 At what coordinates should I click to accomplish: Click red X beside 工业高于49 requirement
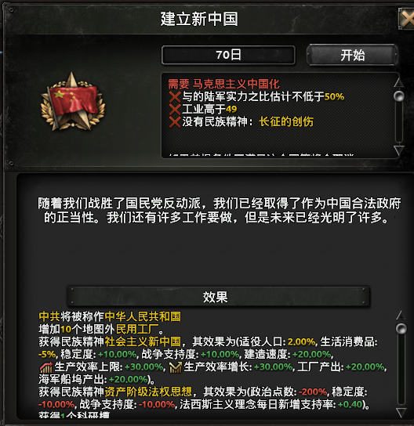[x=175, y=109]
